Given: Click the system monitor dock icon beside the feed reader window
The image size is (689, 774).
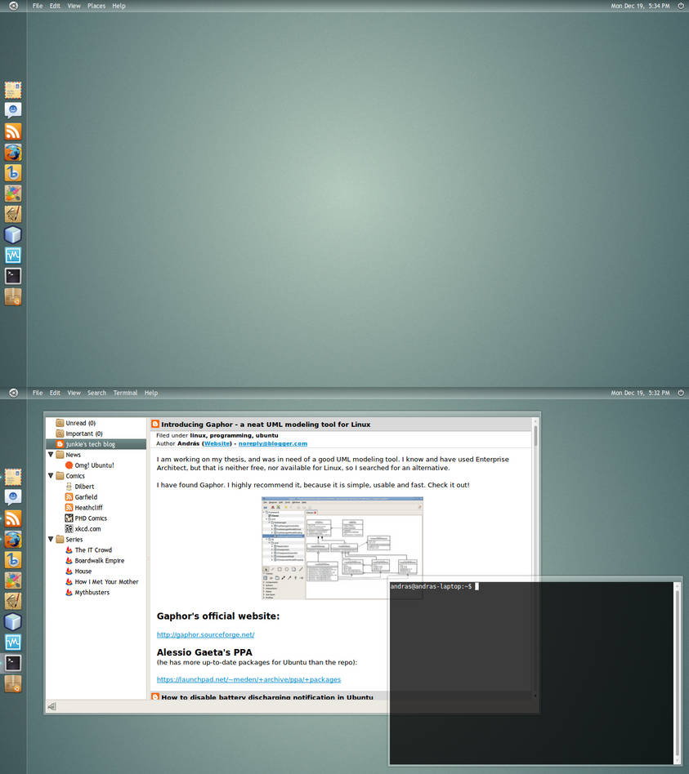Looking at the screenshot, I should (x=13, y=643).
